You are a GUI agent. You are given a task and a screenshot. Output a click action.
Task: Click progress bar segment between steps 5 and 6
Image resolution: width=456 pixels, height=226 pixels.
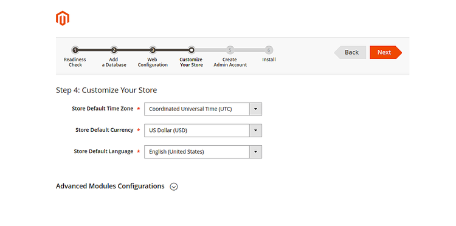(x=249, y=50)
